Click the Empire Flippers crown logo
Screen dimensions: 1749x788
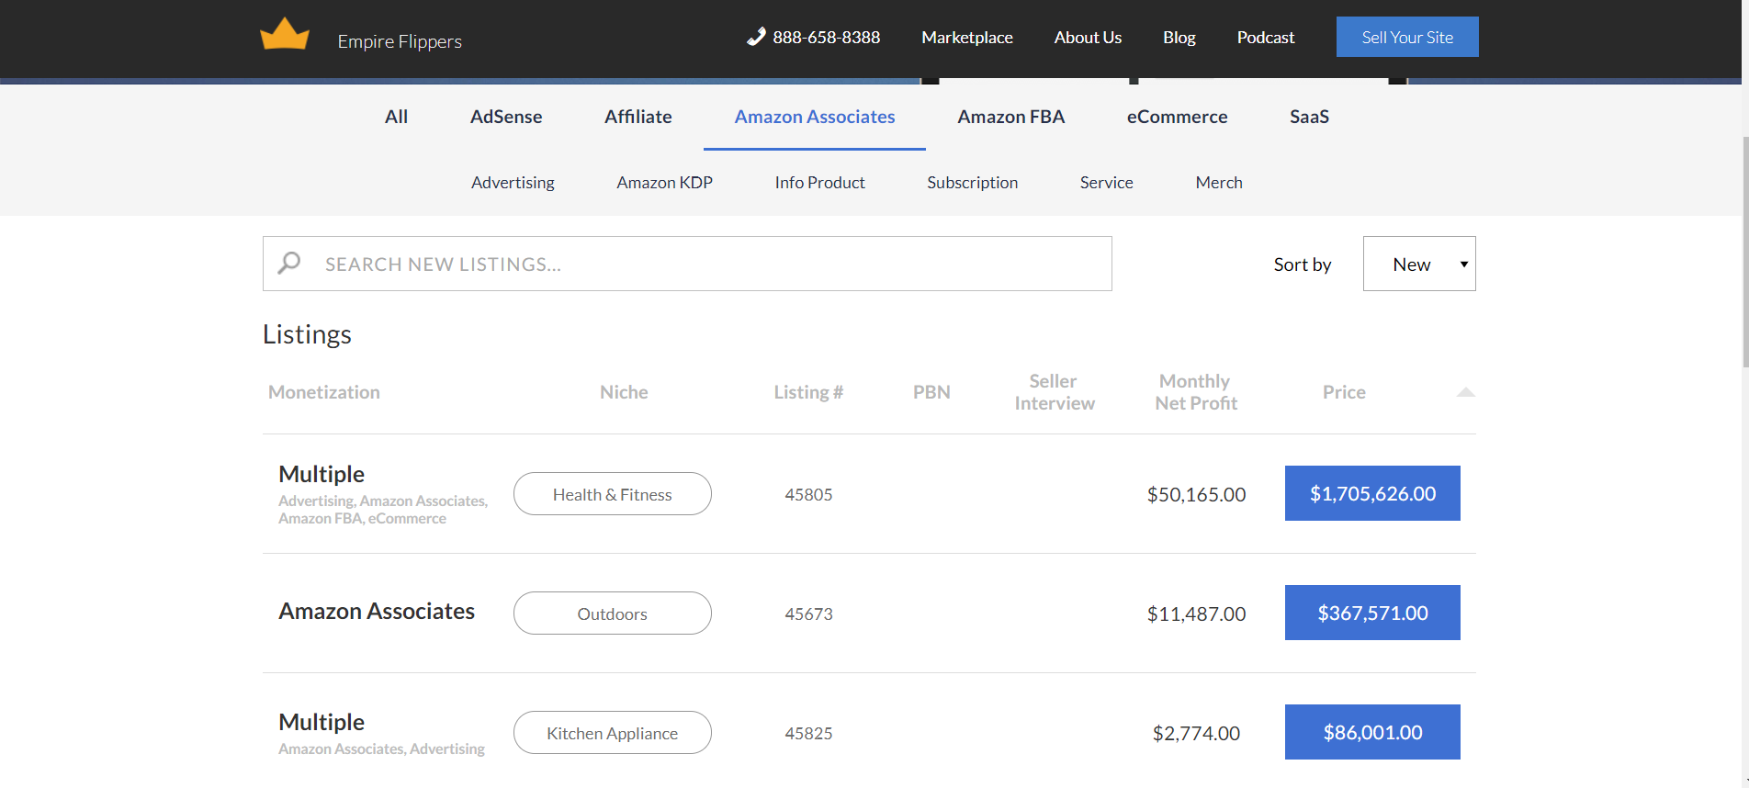[285, 34]
